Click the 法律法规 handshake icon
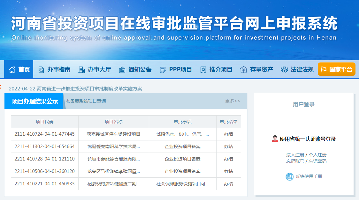The height and width of the screenshot is (200, 359). (284, 70)
